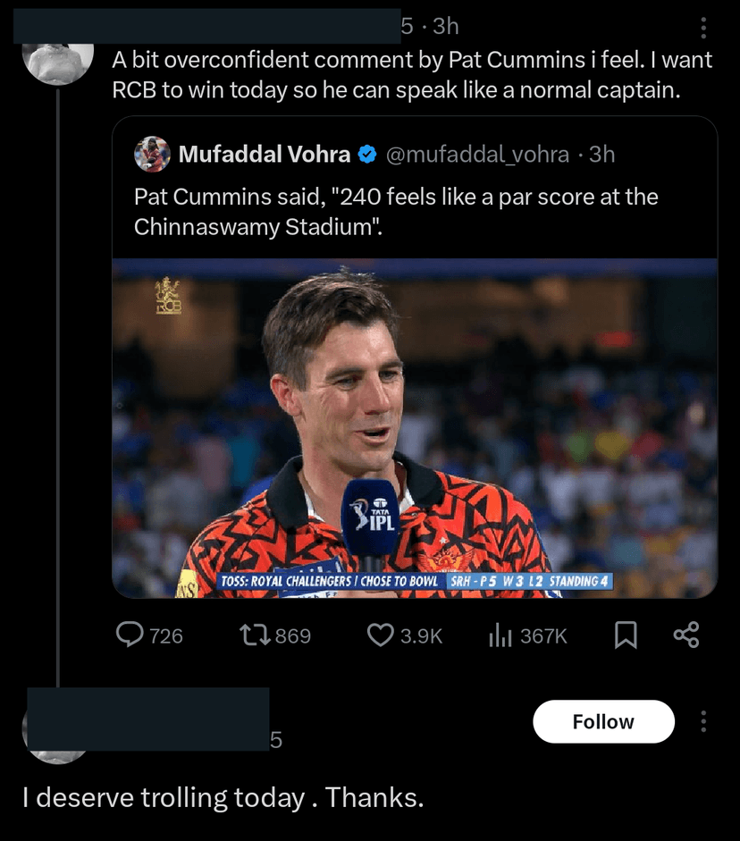
Task: Click the share icon for the tweet
Action: (685, 635)
